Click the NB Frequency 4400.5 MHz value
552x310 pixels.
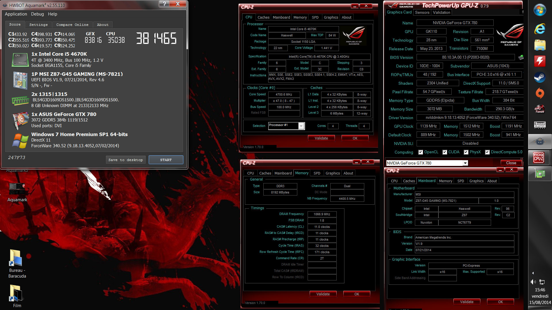click(347, 199)
